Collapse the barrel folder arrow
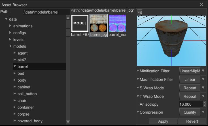Viewport: 208px width, 126px height. 15,66
